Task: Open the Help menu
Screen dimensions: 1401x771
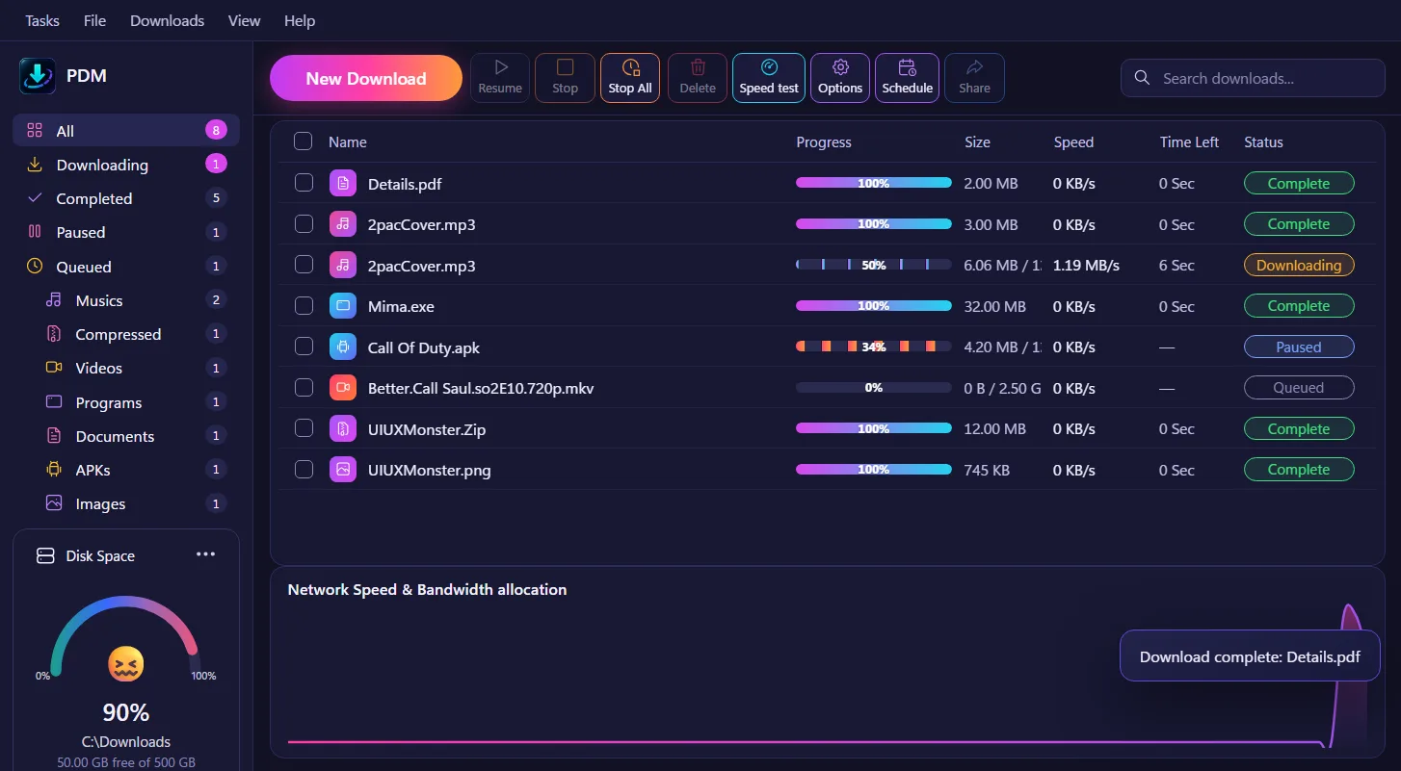Action: pyautogui.click(x=300, y=20)
